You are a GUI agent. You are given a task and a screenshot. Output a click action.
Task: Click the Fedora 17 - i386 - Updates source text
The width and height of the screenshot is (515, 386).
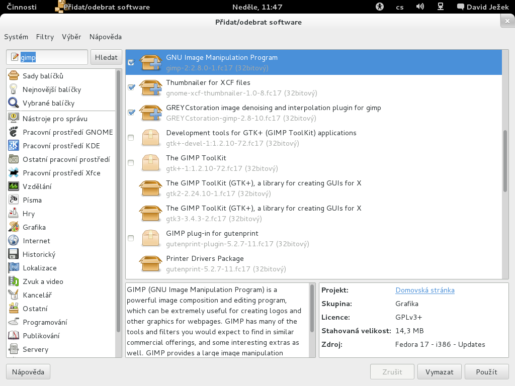pyautogui.click(x=440, y=344)
